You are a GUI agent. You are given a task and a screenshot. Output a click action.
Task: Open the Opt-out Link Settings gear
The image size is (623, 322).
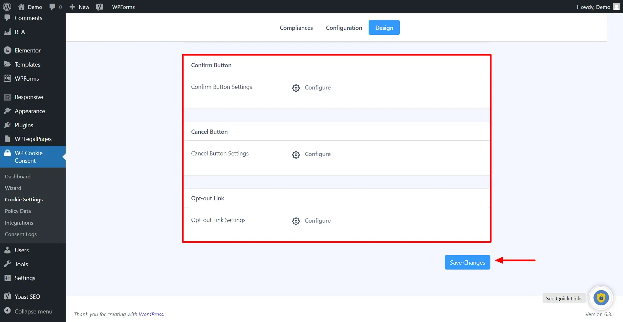click(x=296, y=221)
